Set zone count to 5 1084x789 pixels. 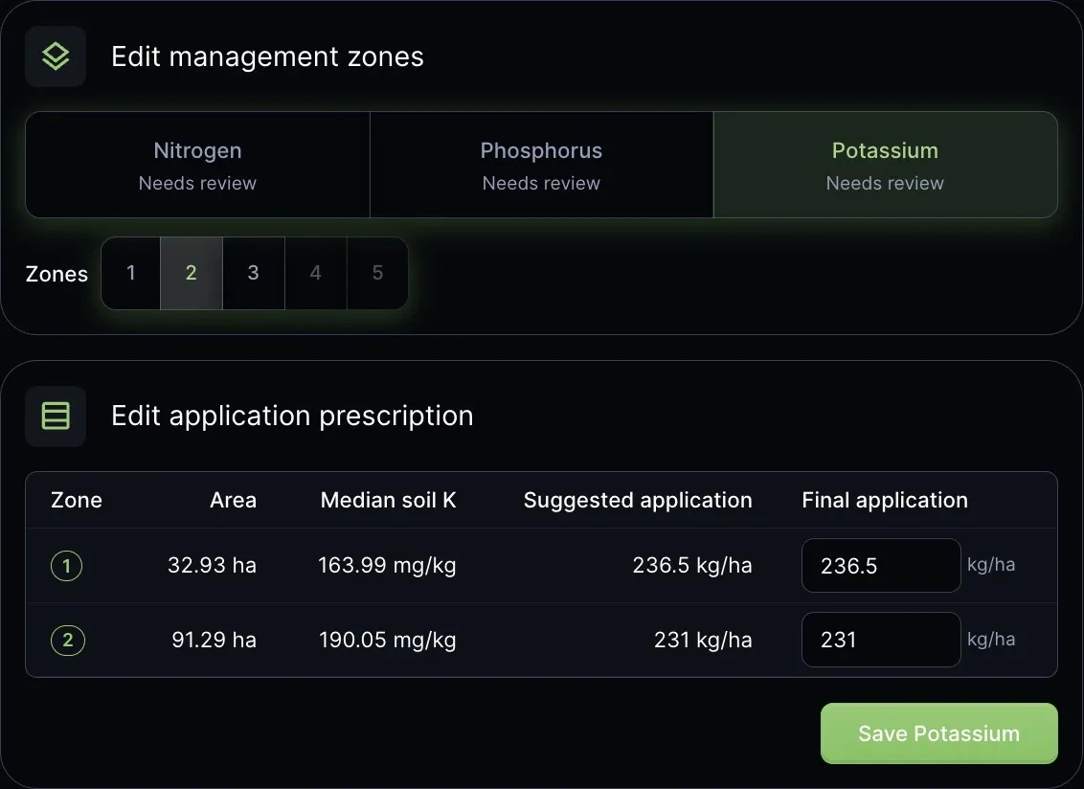377,273
